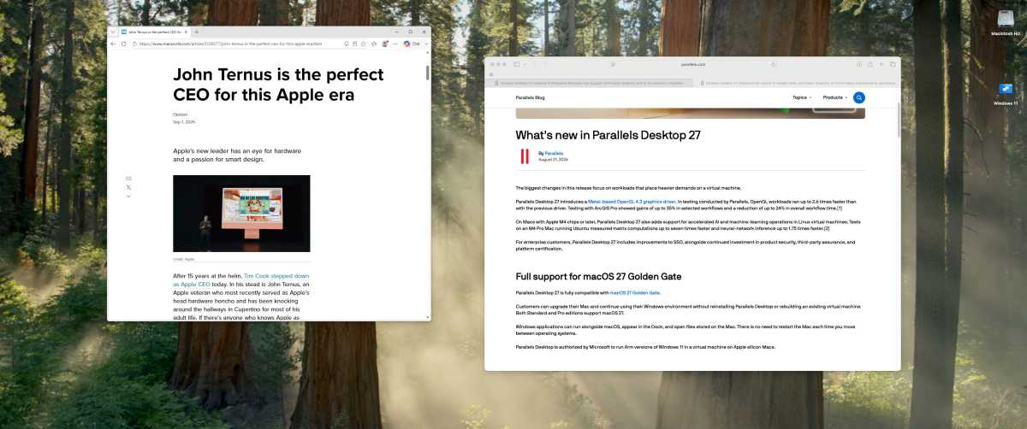Toggle Safari sidebar button

517,64
